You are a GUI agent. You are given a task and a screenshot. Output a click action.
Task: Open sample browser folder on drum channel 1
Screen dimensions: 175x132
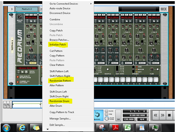coord(31,21)
